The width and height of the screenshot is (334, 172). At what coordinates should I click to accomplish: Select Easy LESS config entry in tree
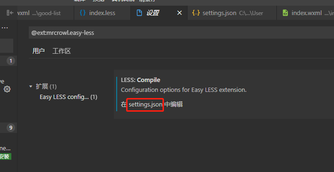[x=69, y=97]
